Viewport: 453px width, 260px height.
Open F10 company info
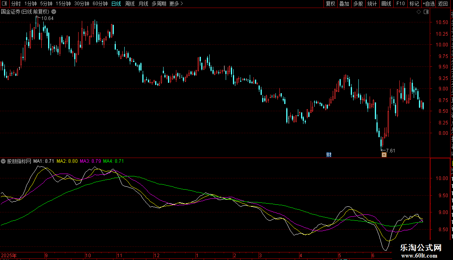pos(400,4)
